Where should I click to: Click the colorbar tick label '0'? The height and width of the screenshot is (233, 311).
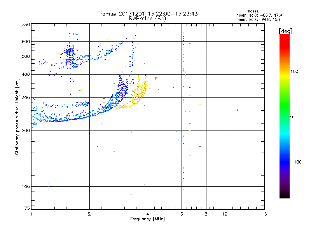tap(292, 117)
